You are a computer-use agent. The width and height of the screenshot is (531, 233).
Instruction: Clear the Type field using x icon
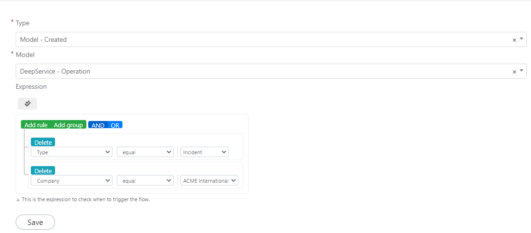click(514, 40)
